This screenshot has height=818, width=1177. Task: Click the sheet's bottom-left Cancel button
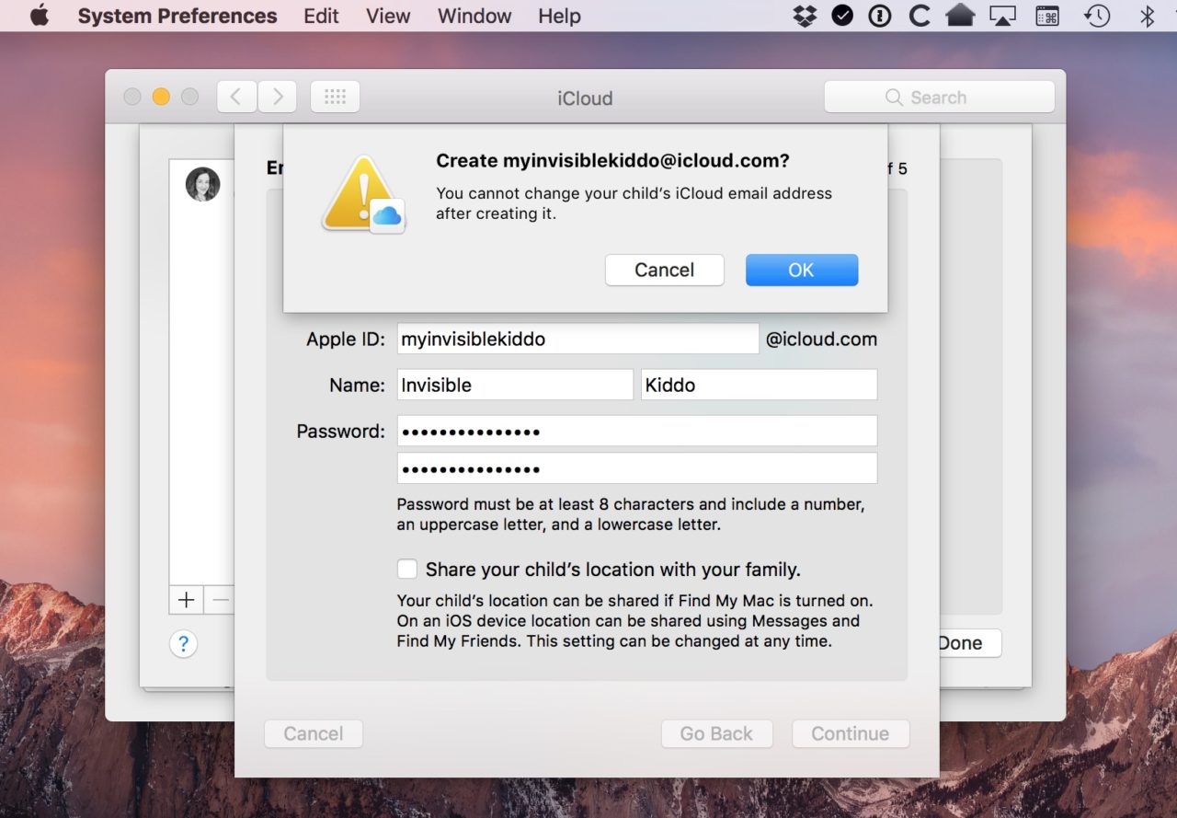pos(314,733)
